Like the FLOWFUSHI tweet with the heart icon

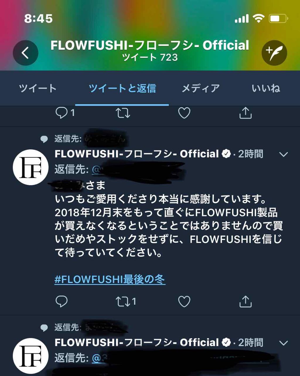(x=185, y=301)
